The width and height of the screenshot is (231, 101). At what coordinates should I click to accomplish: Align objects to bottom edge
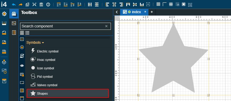click(142, 4)
